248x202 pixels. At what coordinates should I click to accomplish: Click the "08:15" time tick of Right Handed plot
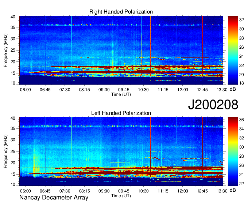click(85, 90)
